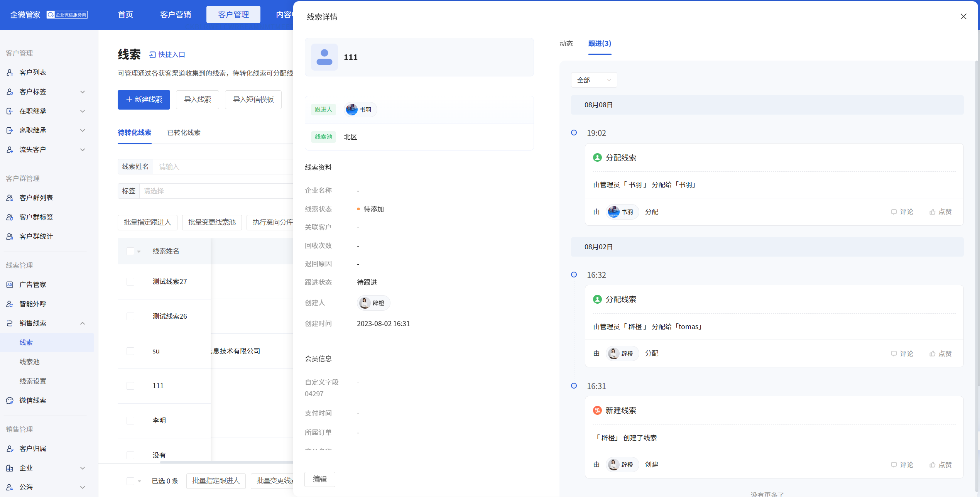The width and height of the screenshot is (980, 497).
Task: Open header checkbox selection dropdown arrow
Action: [x=139, y=252]
